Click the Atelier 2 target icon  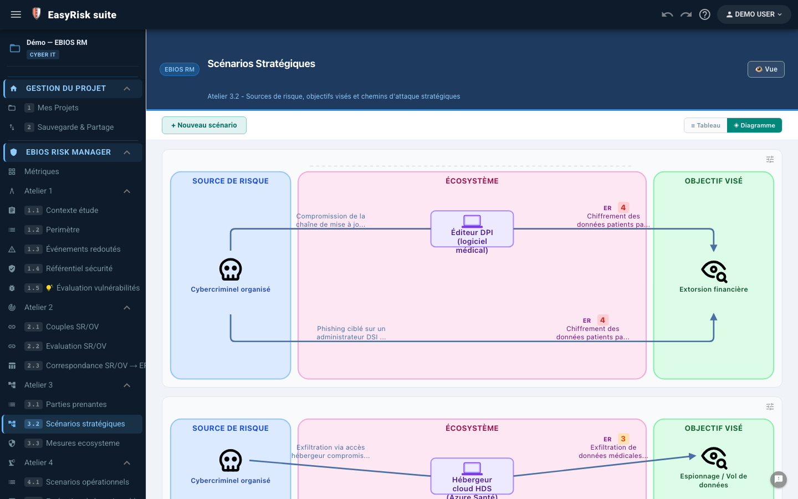12,307
